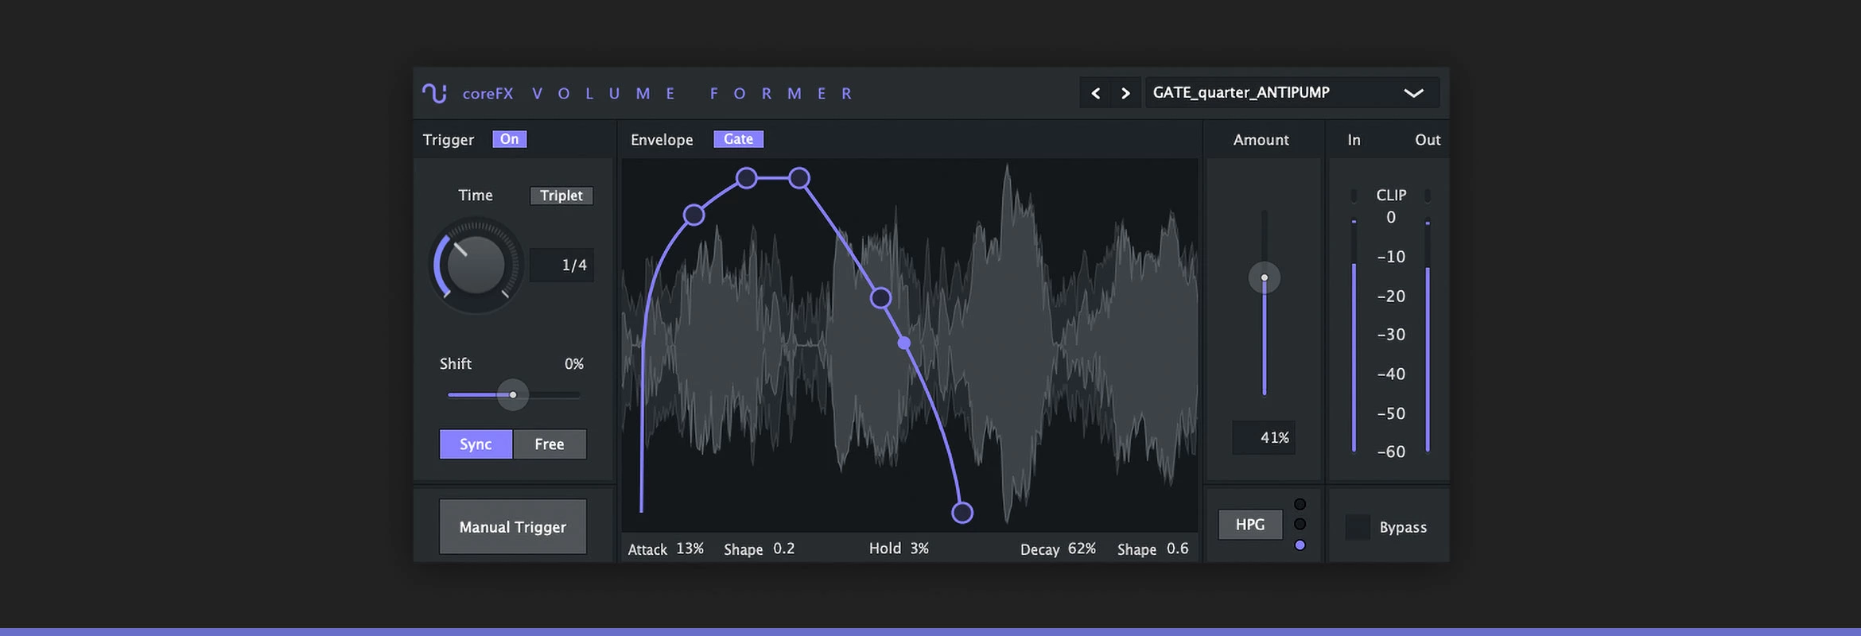Click the 41% Amount value field

point(1264,438)
